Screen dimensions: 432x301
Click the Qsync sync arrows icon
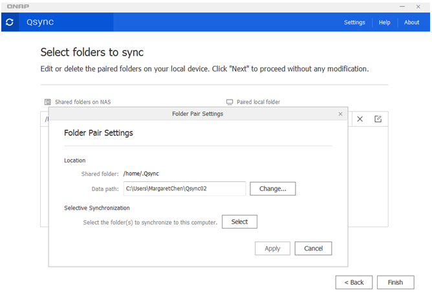(10, 22)
